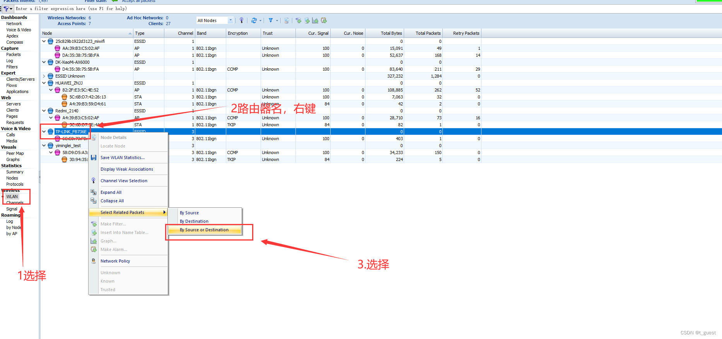Open Filters view under Capture

tap(12, 67)
